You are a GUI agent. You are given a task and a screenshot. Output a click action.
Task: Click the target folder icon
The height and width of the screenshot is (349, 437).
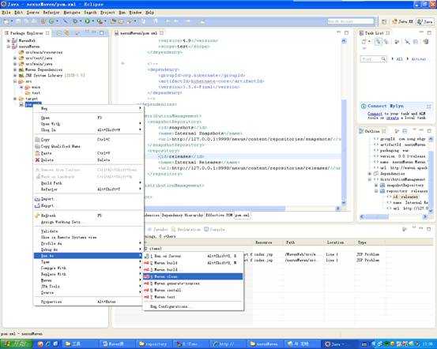[x=21, y=99]
